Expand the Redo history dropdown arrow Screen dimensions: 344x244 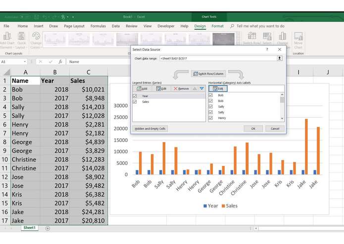tap(58, 17)
